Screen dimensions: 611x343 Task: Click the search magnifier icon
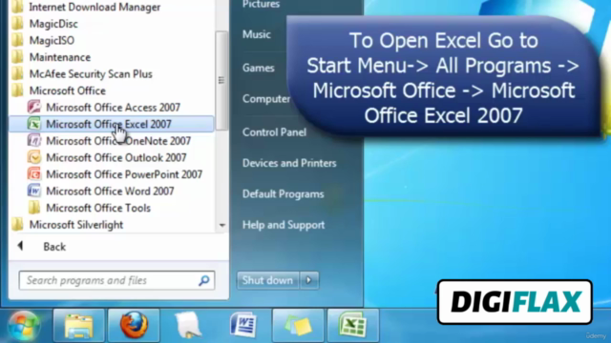pos(204,280)
